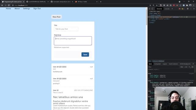Viewport: 196px width, 110px height.
Task: Close the DevTools panel
Action: coord(194,9)
